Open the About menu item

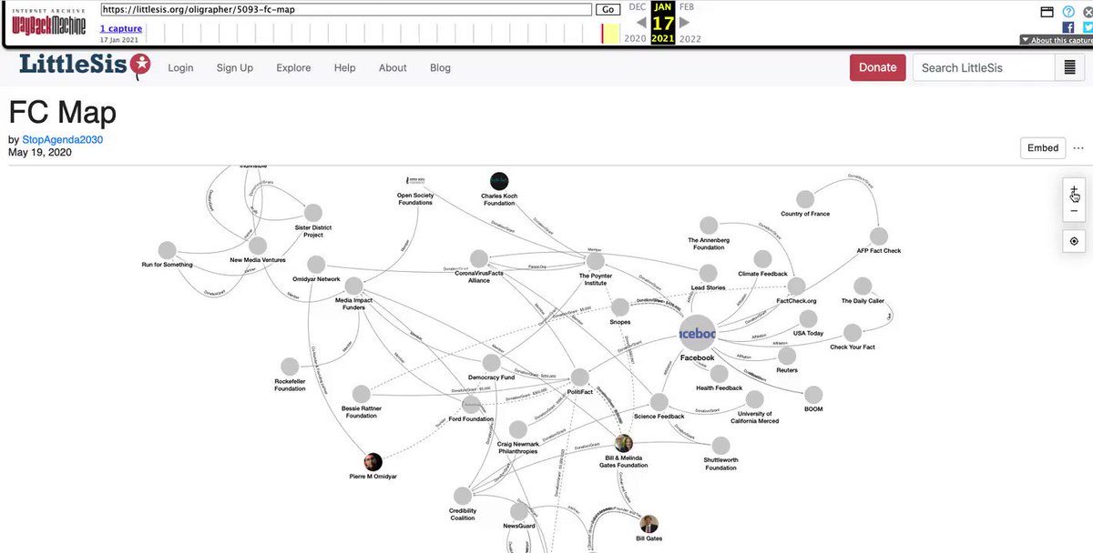pyautogui.click(x=393, y=67)
